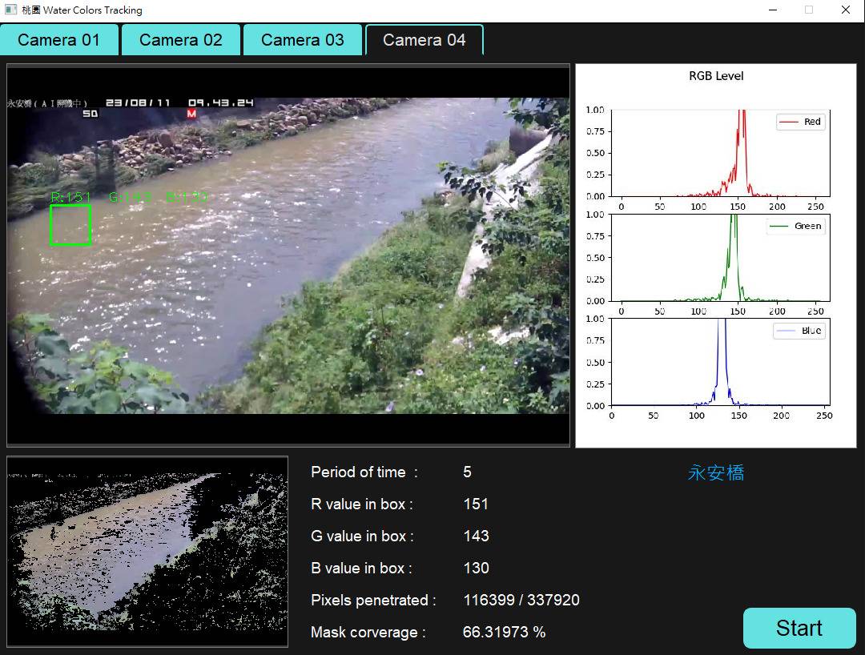Click the R value in box reading
This screenshot has width=865, height=655.
476,504
